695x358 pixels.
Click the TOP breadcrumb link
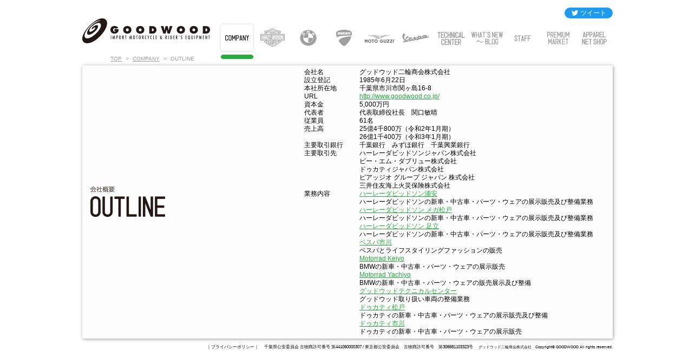click(x=116, y=58)
